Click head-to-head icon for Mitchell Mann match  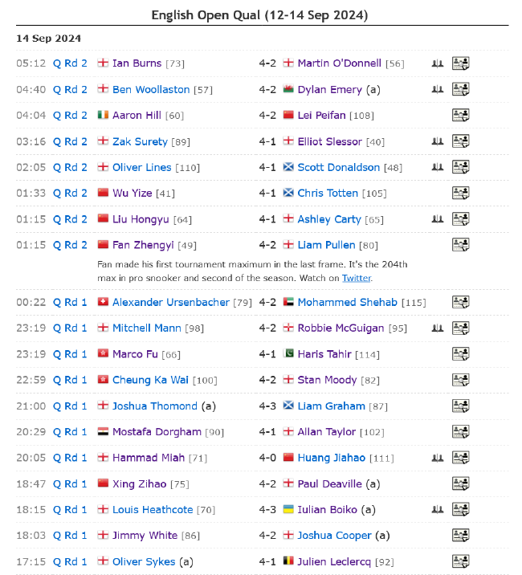[x=437, y=328]
